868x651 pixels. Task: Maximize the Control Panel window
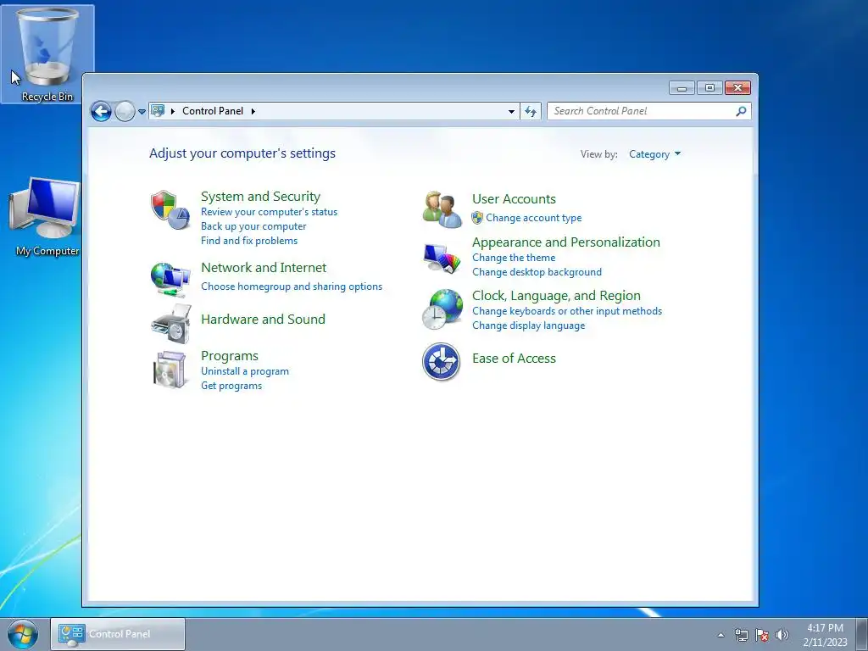click(x=709, y=88)
